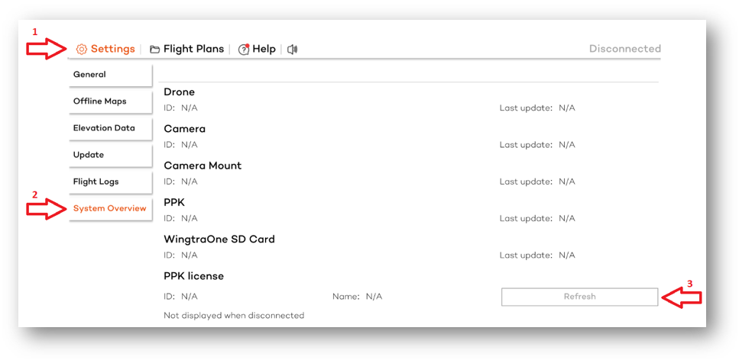The height and width of the screenshot is (363, 739).
Task: Select the General settings tab
Action: [110, 75]
